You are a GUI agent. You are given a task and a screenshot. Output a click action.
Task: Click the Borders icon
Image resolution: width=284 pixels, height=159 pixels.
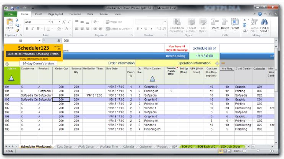[49, 29]
